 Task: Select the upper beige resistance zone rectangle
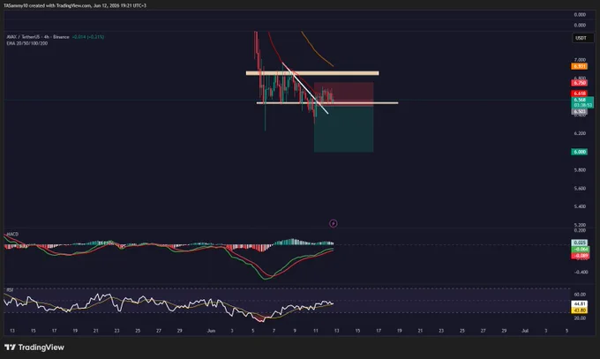tap(312, 73)
